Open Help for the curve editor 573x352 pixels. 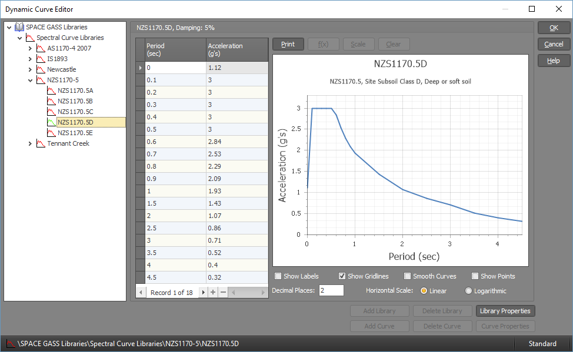pyautogui.click(x=554, y=61)
